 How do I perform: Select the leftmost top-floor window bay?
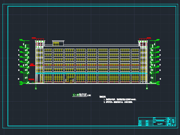pyautogui.click(x=48, y=50)
